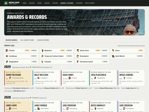Click the Santa Anna team icon in Trophy Case
The width and height of the screenshot is (149, 112).
[x=78, y=51]
